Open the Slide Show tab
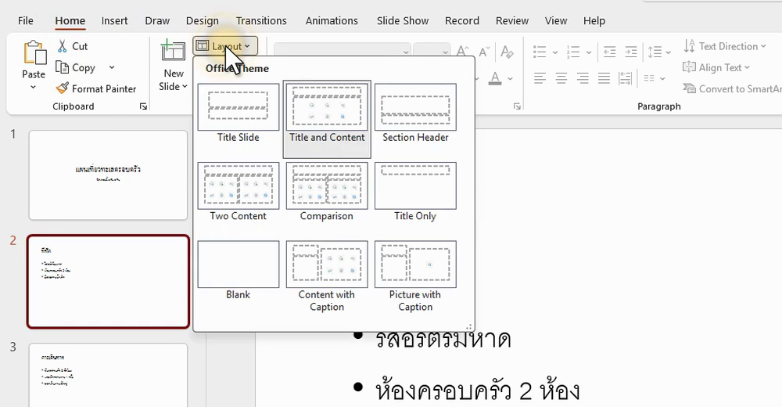This screenshot has height=407, width=782. pyautogui.click(x=403, y=20)
